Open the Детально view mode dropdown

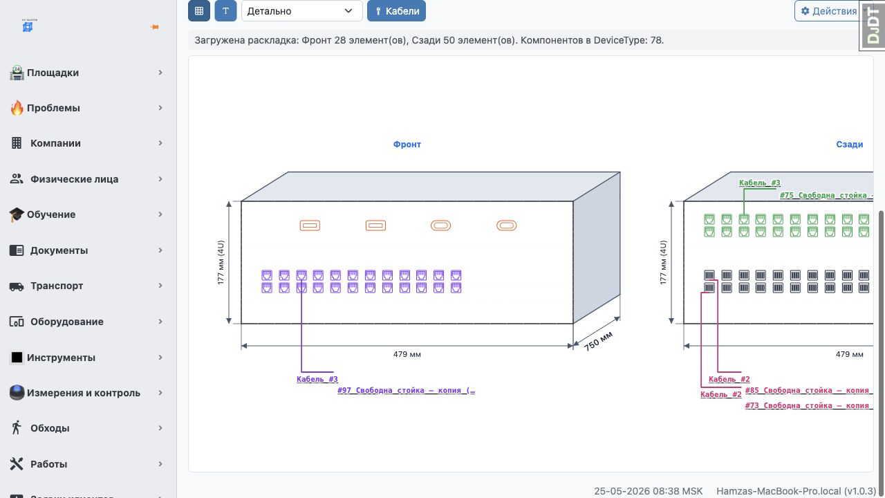(x=302, y=11)
